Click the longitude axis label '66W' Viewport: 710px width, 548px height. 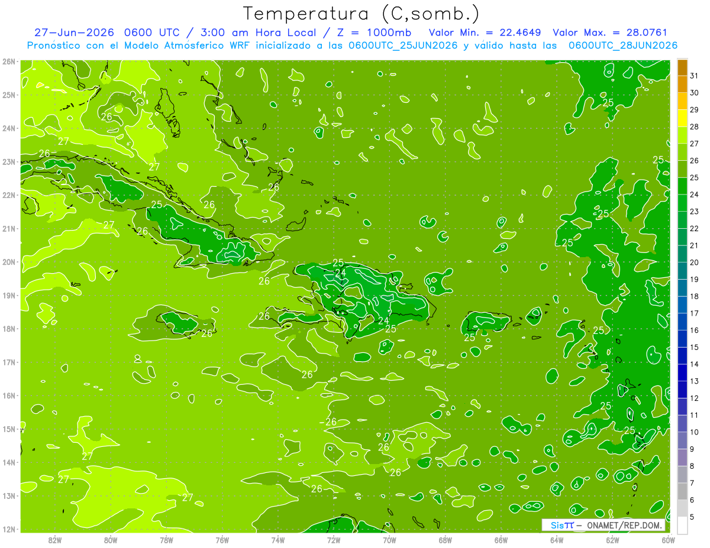501,540
